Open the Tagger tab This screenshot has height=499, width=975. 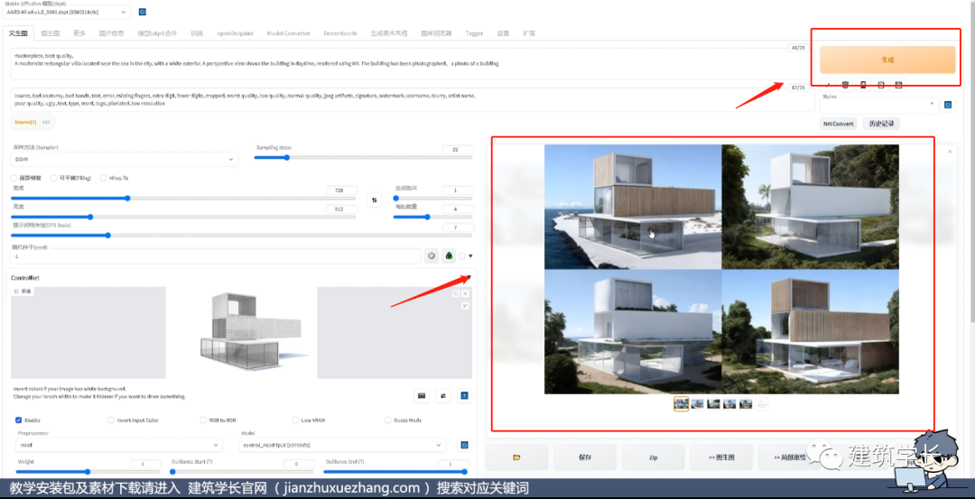475,32
